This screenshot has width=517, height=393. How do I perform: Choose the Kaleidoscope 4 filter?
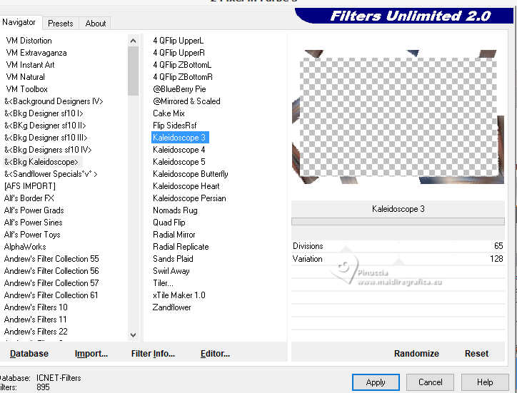179,150
